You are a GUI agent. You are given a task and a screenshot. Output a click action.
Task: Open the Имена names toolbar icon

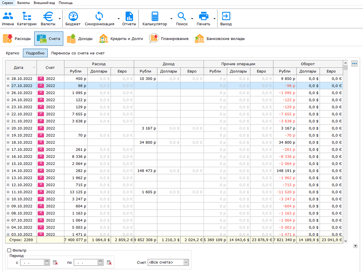[8, 19]
